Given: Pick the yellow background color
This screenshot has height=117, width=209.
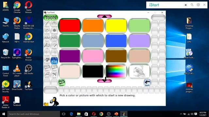Looking at the screenshot, I should pyautogui.click(x=116, y=26).
